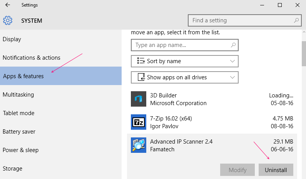Click the SYSTEM heading
The image size is (306, 179).
click(x=32, y=20)
